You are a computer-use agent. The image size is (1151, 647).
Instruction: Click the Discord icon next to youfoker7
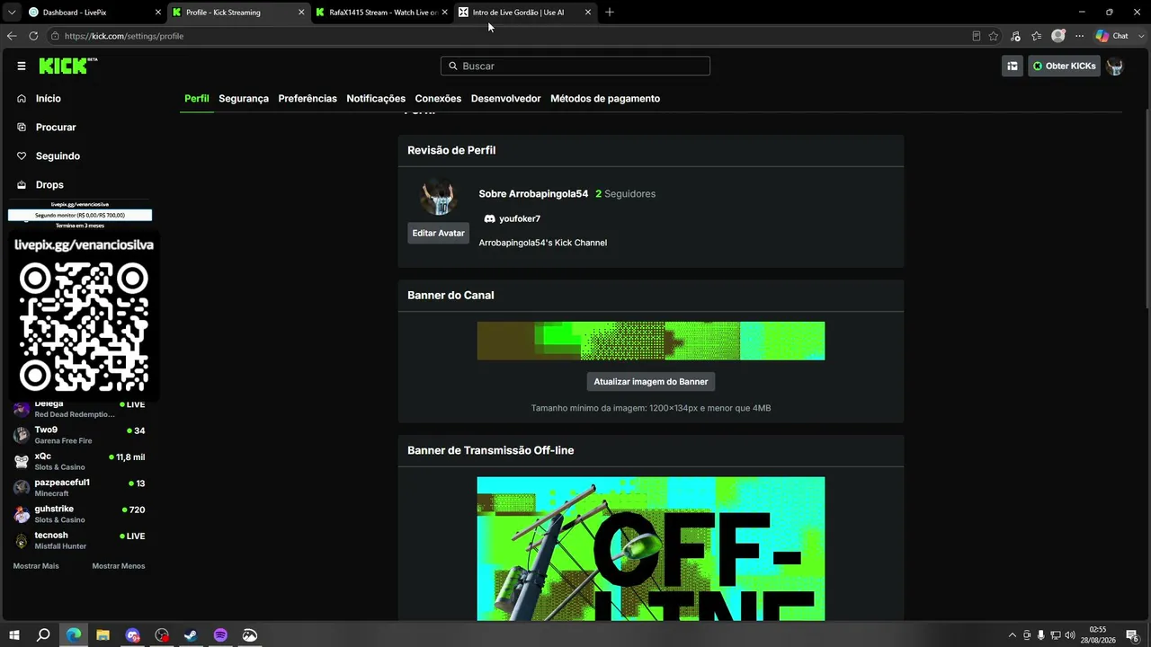click(x=489, y=218)
